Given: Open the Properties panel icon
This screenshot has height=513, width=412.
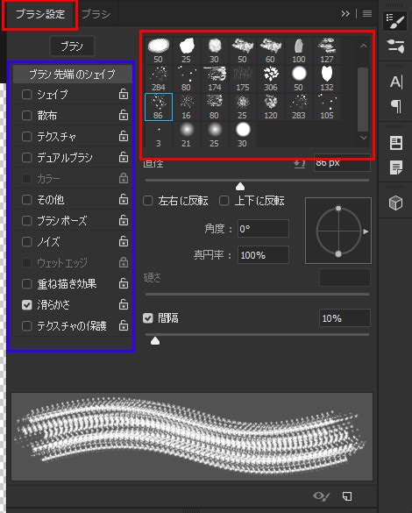Looking at the screenshot, I should (x=396, y=143).
